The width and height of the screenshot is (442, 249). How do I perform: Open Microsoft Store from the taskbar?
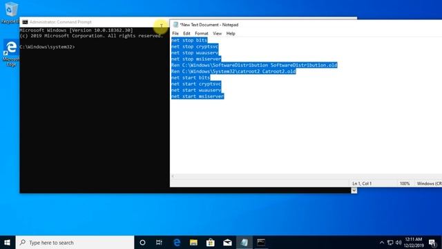pos(211,243)
